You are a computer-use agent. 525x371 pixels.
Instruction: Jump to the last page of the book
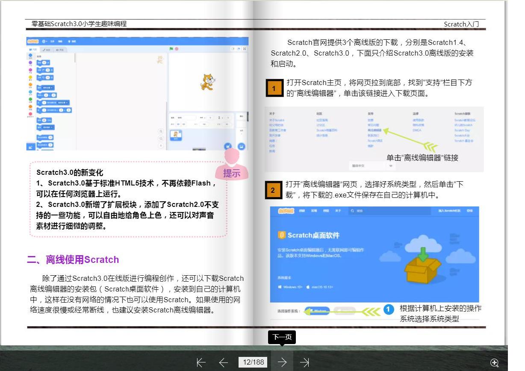pos(304,362)
